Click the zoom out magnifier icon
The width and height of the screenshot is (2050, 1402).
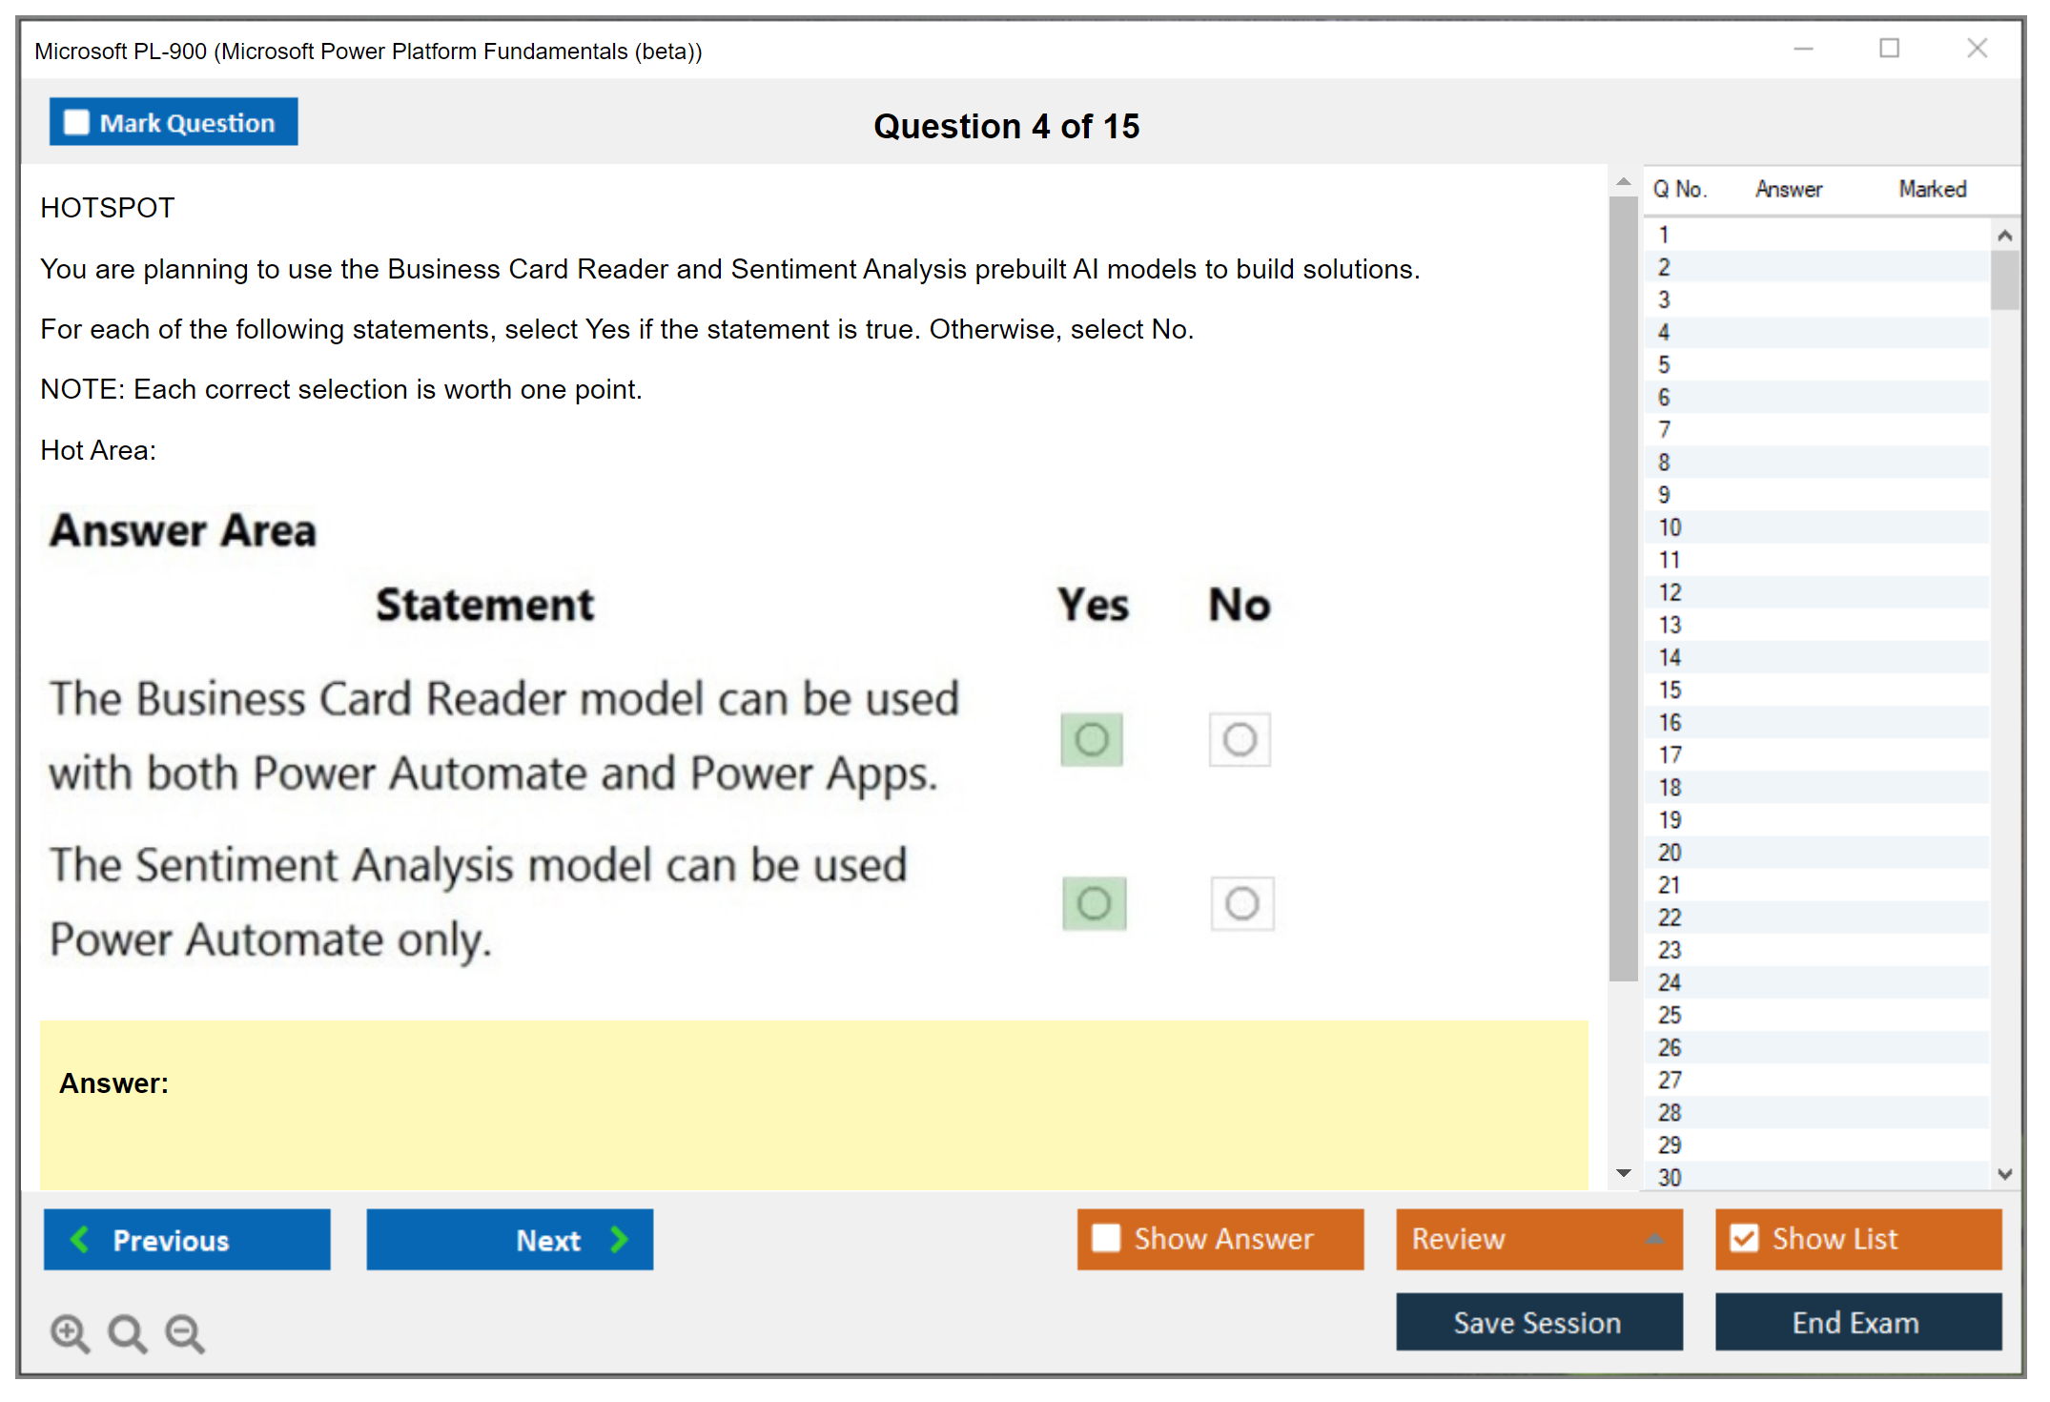click(x=184, y=1332)
